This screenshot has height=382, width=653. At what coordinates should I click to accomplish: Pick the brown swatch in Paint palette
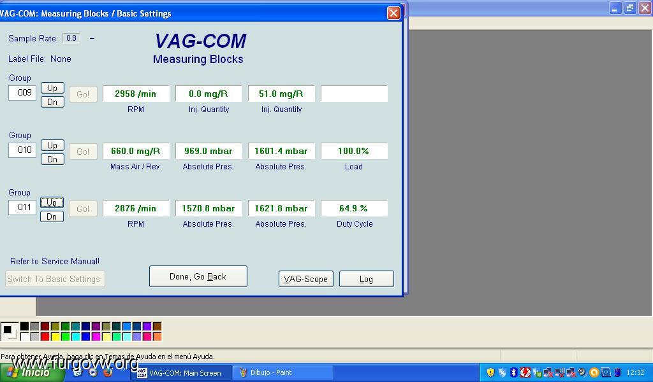click(x=158, y=327)
